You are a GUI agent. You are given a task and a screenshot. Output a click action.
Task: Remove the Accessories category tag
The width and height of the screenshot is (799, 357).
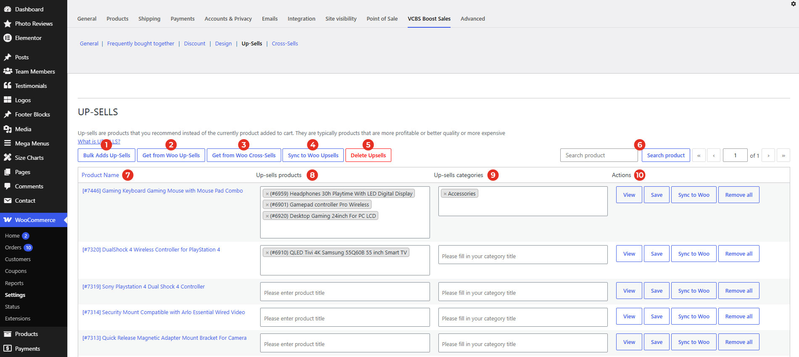pyautogui.click(x=445, y=194)
